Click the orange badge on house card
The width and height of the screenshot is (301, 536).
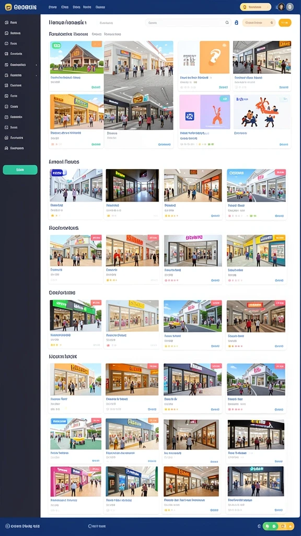coord(97,44)
